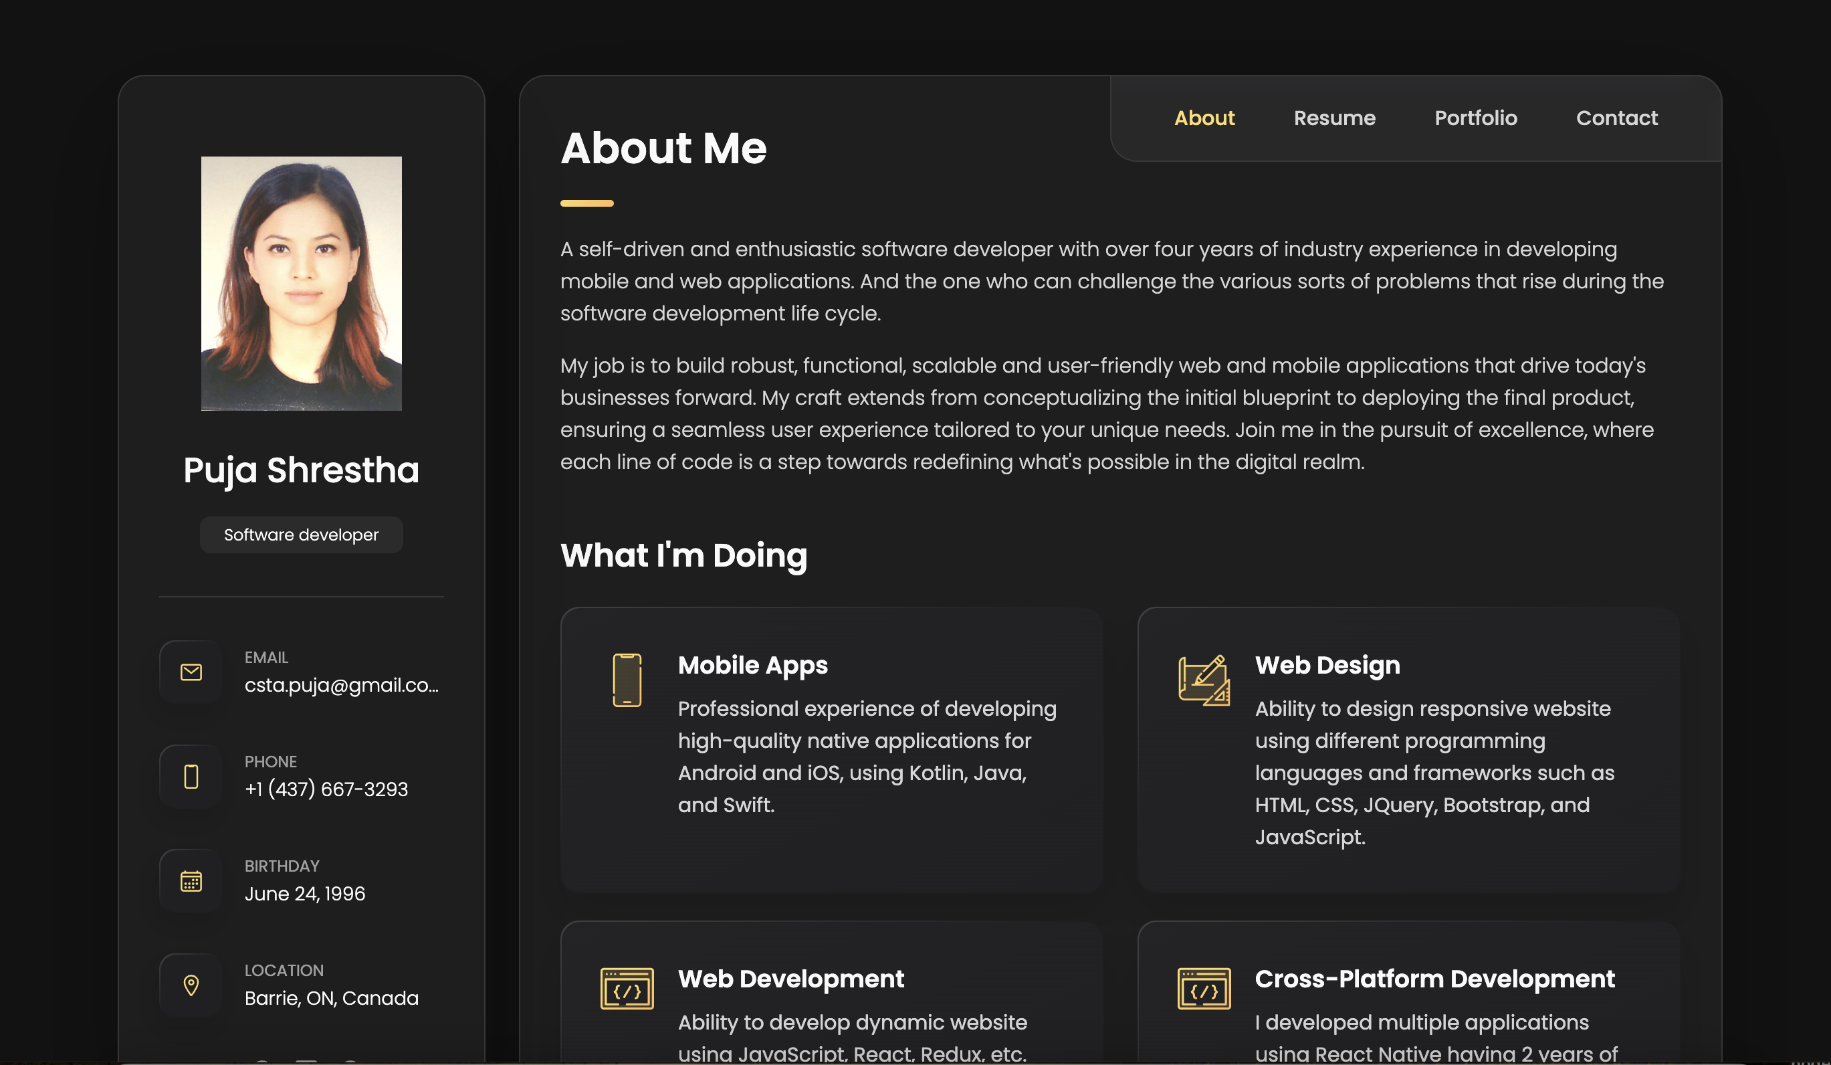Click the calendar icon beside BIRTHDAY
This screenshot has width=1831, height=1065.
coord(190,880)
